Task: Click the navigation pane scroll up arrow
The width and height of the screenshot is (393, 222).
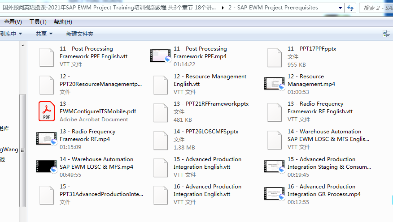Action: (x=23, y=45)
